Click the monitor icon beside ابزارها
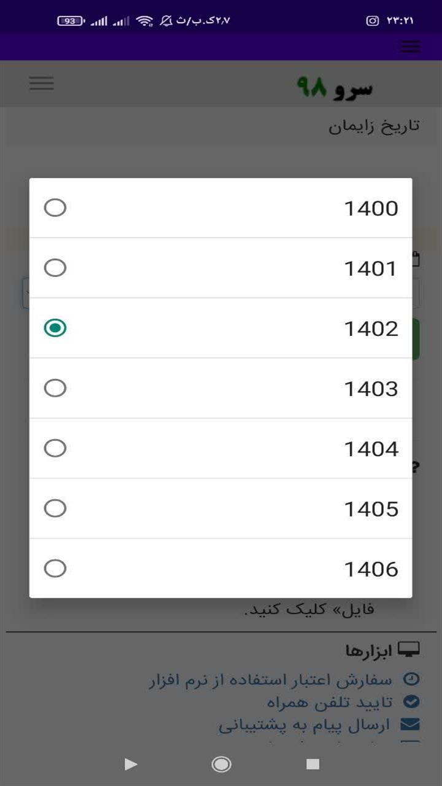 409,650
